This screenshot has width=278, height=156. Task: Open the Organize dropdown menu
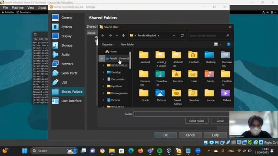(x=108, y=44)
